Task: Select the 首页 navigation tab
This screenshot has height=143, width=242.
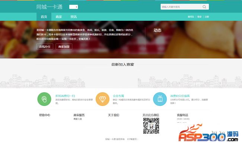Action: 44,17
